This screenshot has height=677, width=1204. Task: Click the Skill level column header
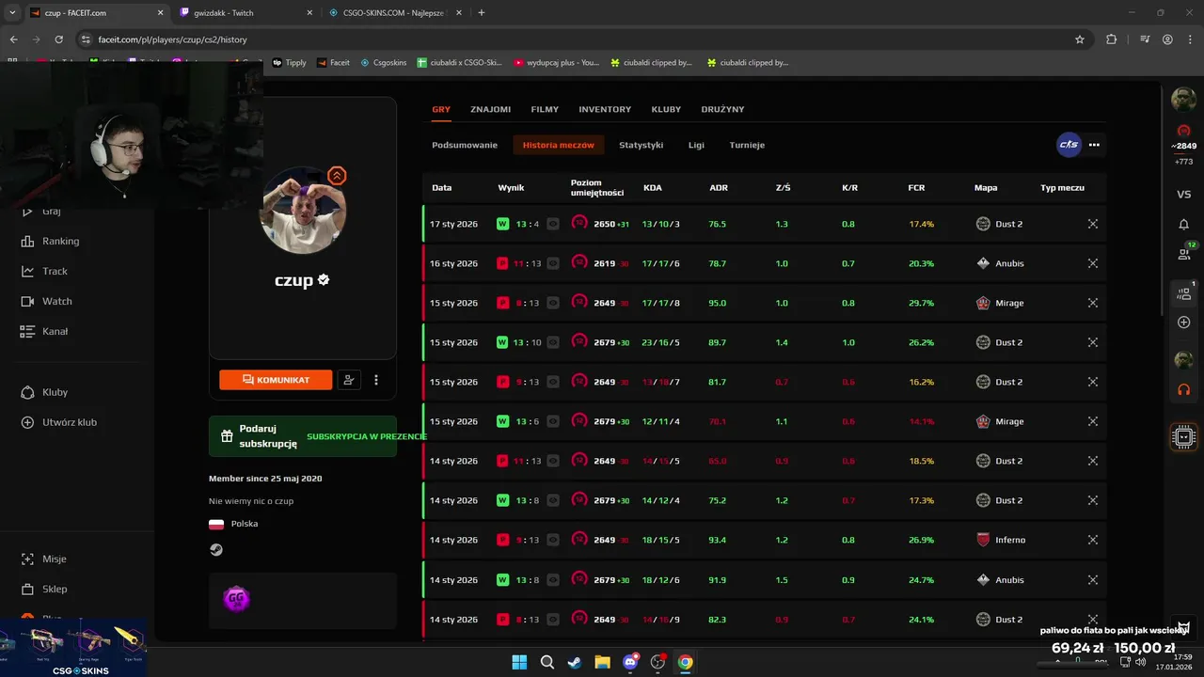click(x=597, y=187)
